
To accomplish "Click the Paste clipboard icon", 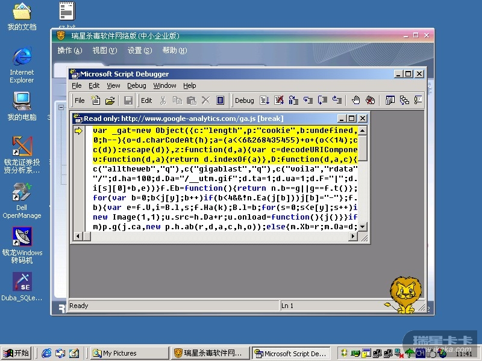I will click(191, 100).
